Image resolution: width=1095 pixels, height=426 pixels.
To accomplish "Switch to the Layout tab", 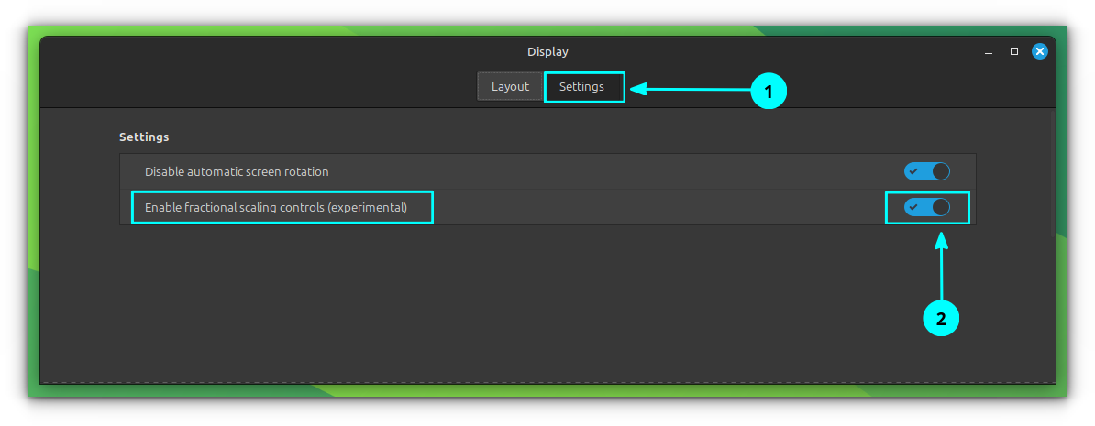I will tap(510, 87).
